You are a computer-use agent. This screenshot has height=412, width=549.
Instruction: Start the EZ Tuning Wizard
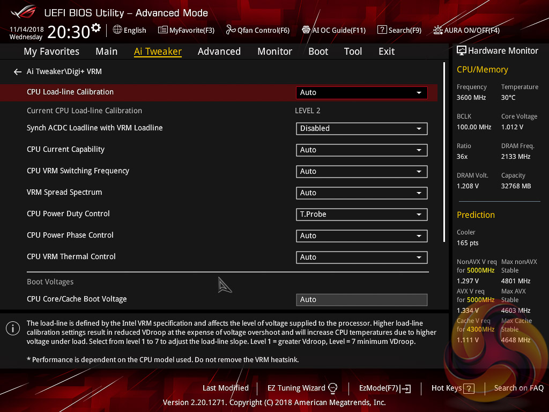pyautogui.click(x=302, y=388)
